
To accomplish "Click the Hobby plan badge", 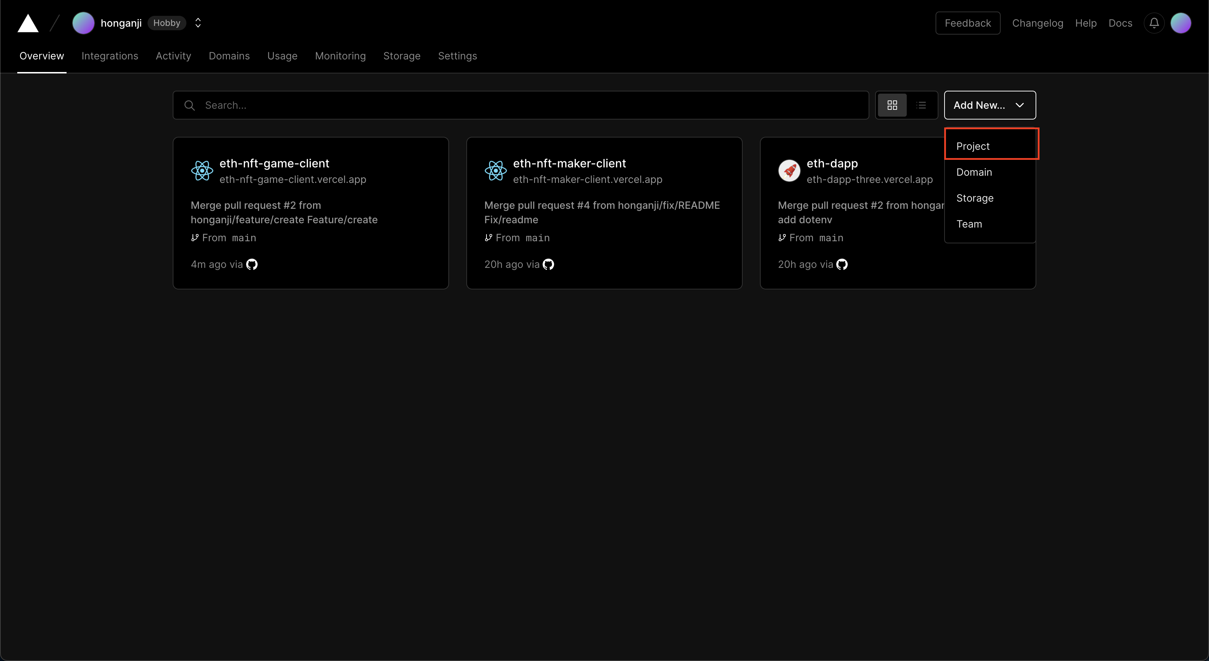I will (x=167, y=23).
